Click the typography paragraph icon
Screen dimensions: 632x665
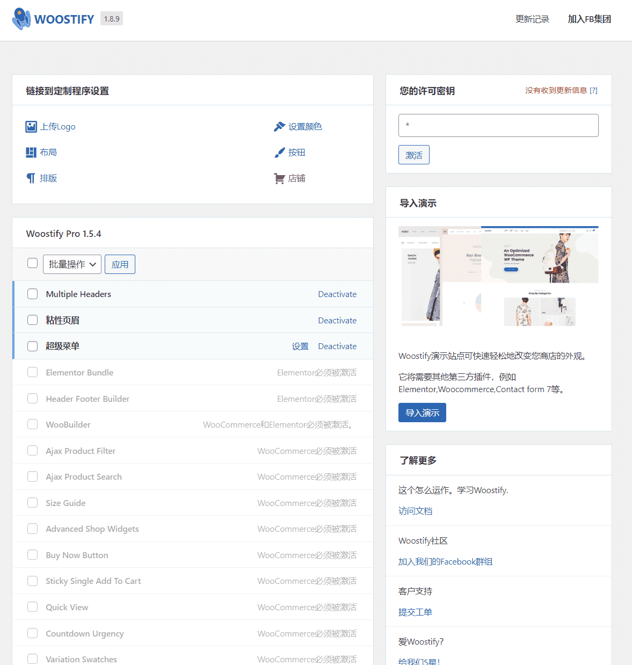coord(31,178)
